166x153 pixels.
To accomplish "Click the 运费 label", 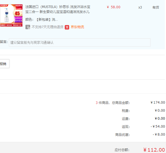I will [x=126, y=119].
